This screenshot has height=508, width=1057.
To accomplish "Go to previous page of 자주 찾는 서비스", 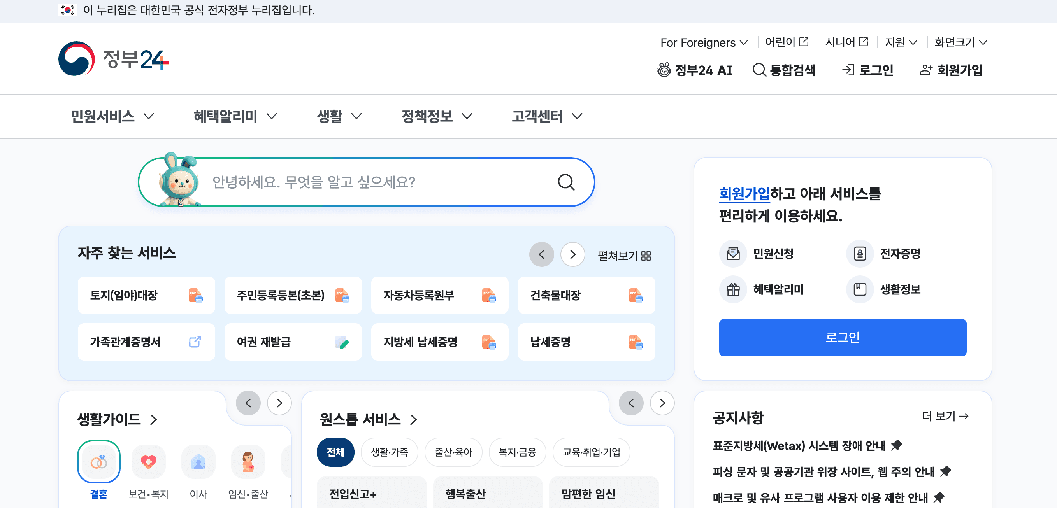I will coord(542,255).
